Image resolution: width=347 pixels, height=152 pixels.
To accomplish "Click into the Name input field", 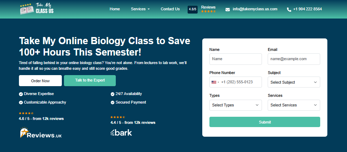I will (x=236, y=59).
